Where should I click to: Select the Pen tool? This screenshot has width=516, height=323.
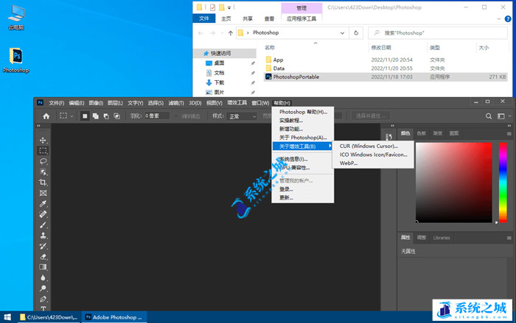(x=43, y=299)
